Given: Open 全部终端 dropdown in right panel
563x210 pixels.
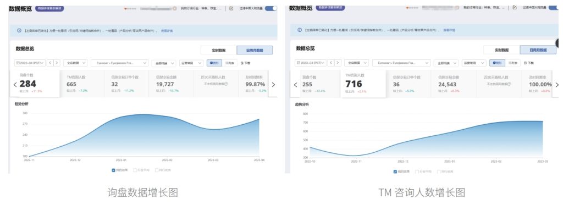Looking at the screenshot, I should pos(446,63).
